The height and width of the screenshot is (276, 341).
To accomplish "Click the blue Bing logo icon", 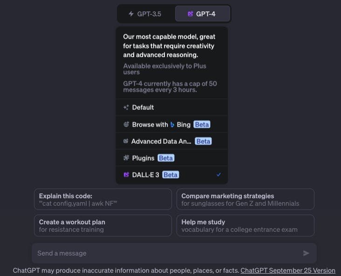I will [x=172, y=125].
